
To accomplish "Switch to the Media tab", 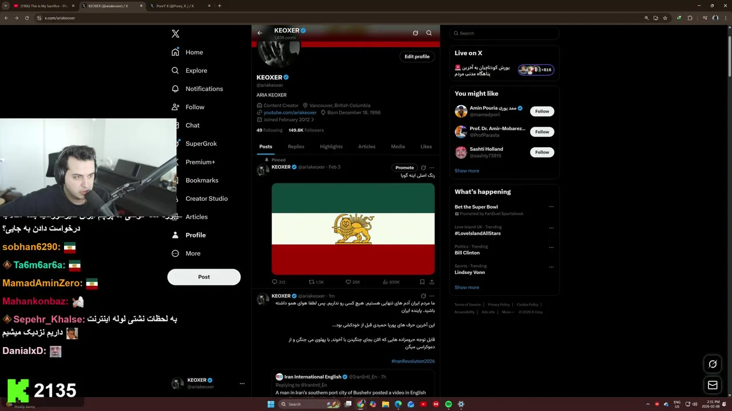I will 398,147.
